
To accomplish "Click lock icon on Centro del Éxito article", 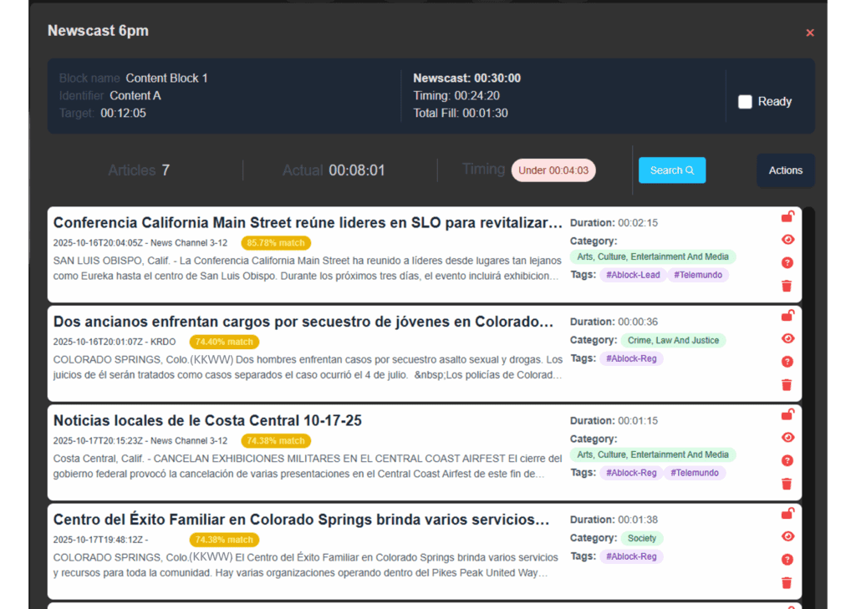I will [787, 514].
